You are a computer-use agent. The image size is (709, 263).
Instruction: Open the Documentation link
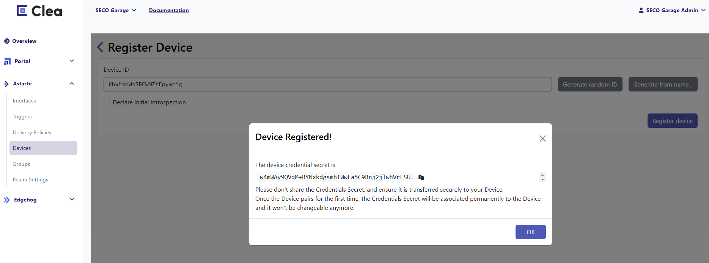pos(169,10)
